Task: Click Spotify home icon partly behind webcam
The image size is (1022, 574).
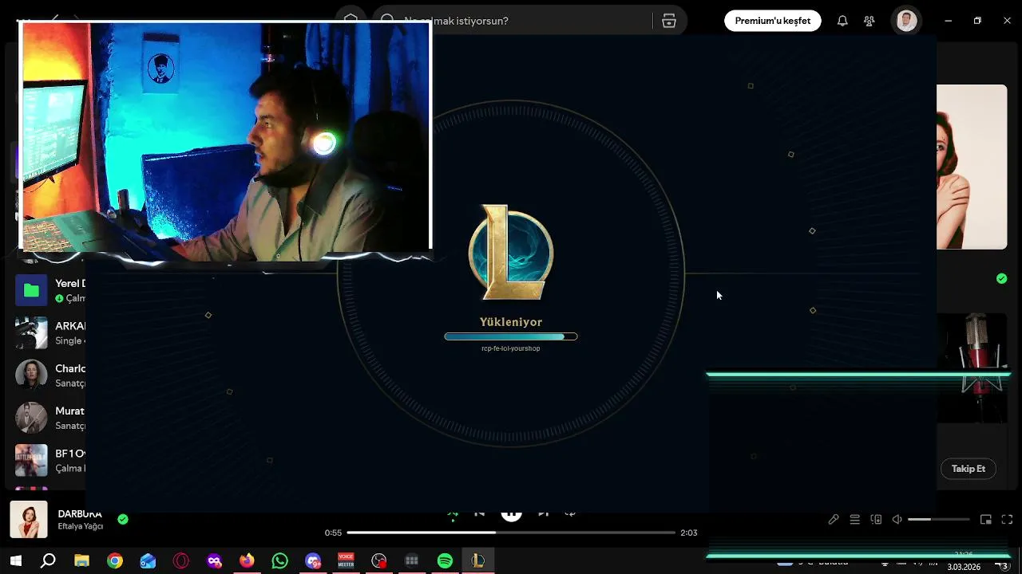Action: tap(351, 18)
